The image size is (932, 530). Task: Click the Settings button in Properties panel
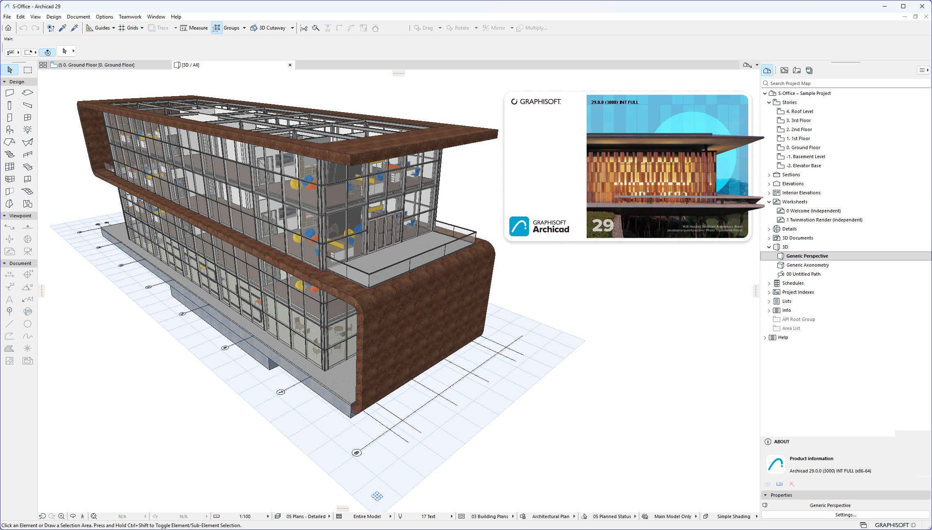pyautogui.click(x=845, y=514)
